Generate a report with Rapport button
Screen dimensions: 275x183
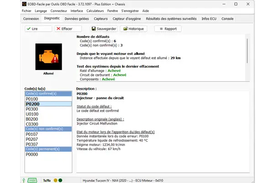168,29
